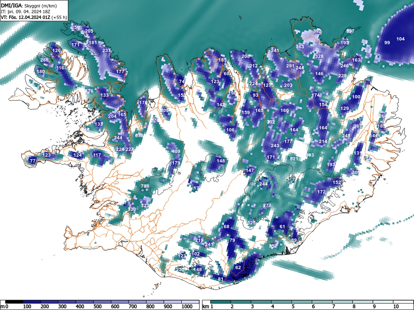
Task: Click the 392 value in the northeast
Action: (x=318, y=31)
